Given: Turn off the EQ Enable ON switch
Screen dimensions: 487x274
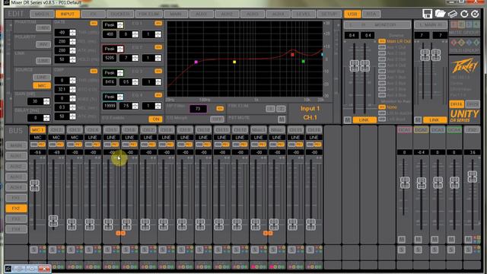Looking at the screenshot, I should coord(155,119).
